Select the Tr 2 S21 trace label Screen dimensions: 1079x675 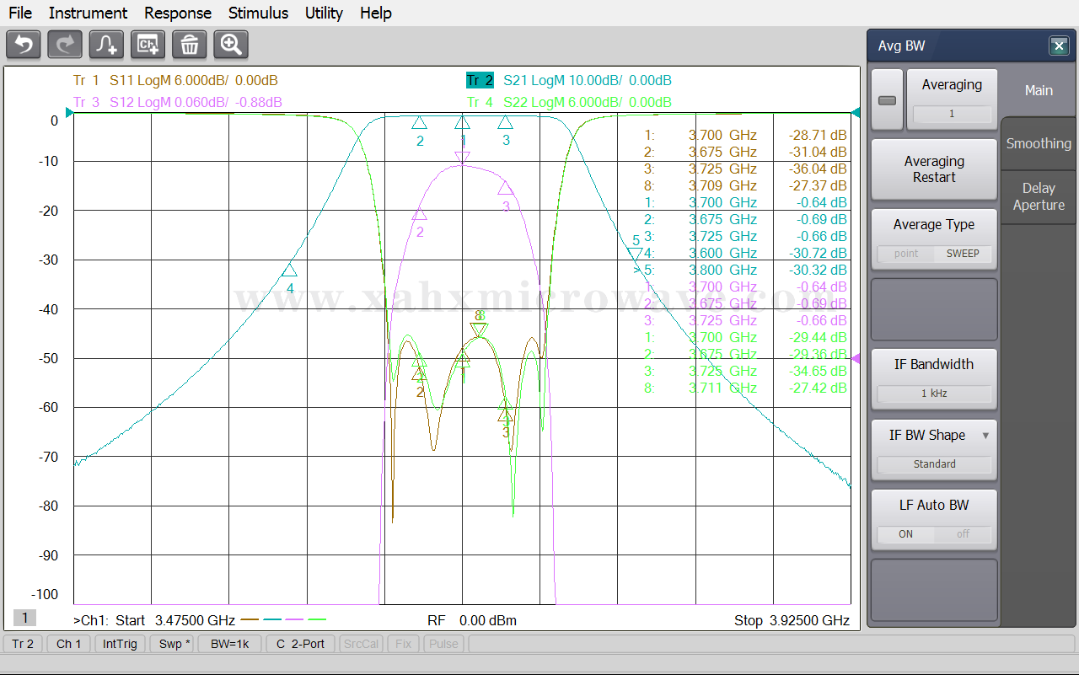tap(569, 81)
